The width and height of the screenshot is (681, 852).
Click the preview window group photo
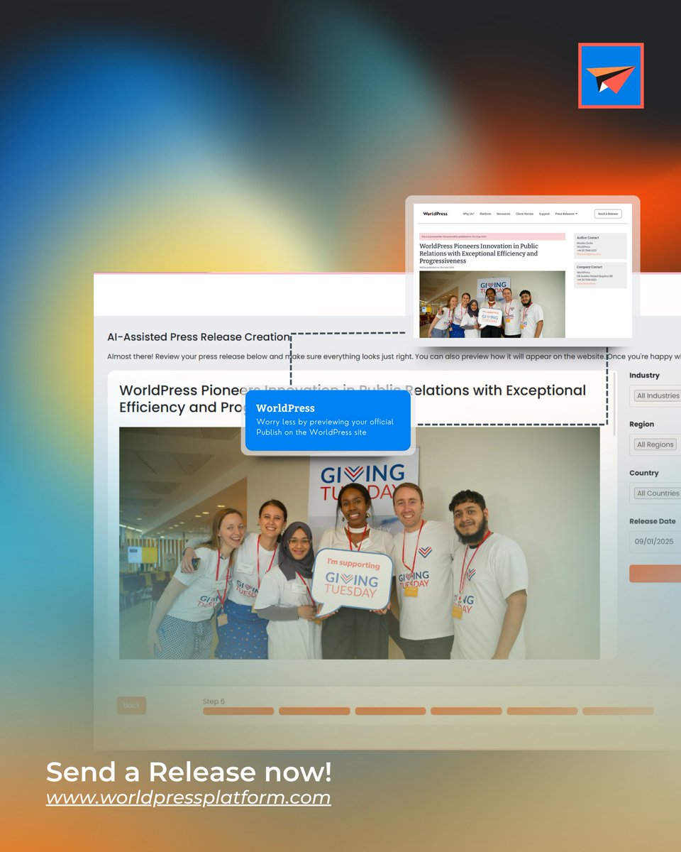point(492,304)
